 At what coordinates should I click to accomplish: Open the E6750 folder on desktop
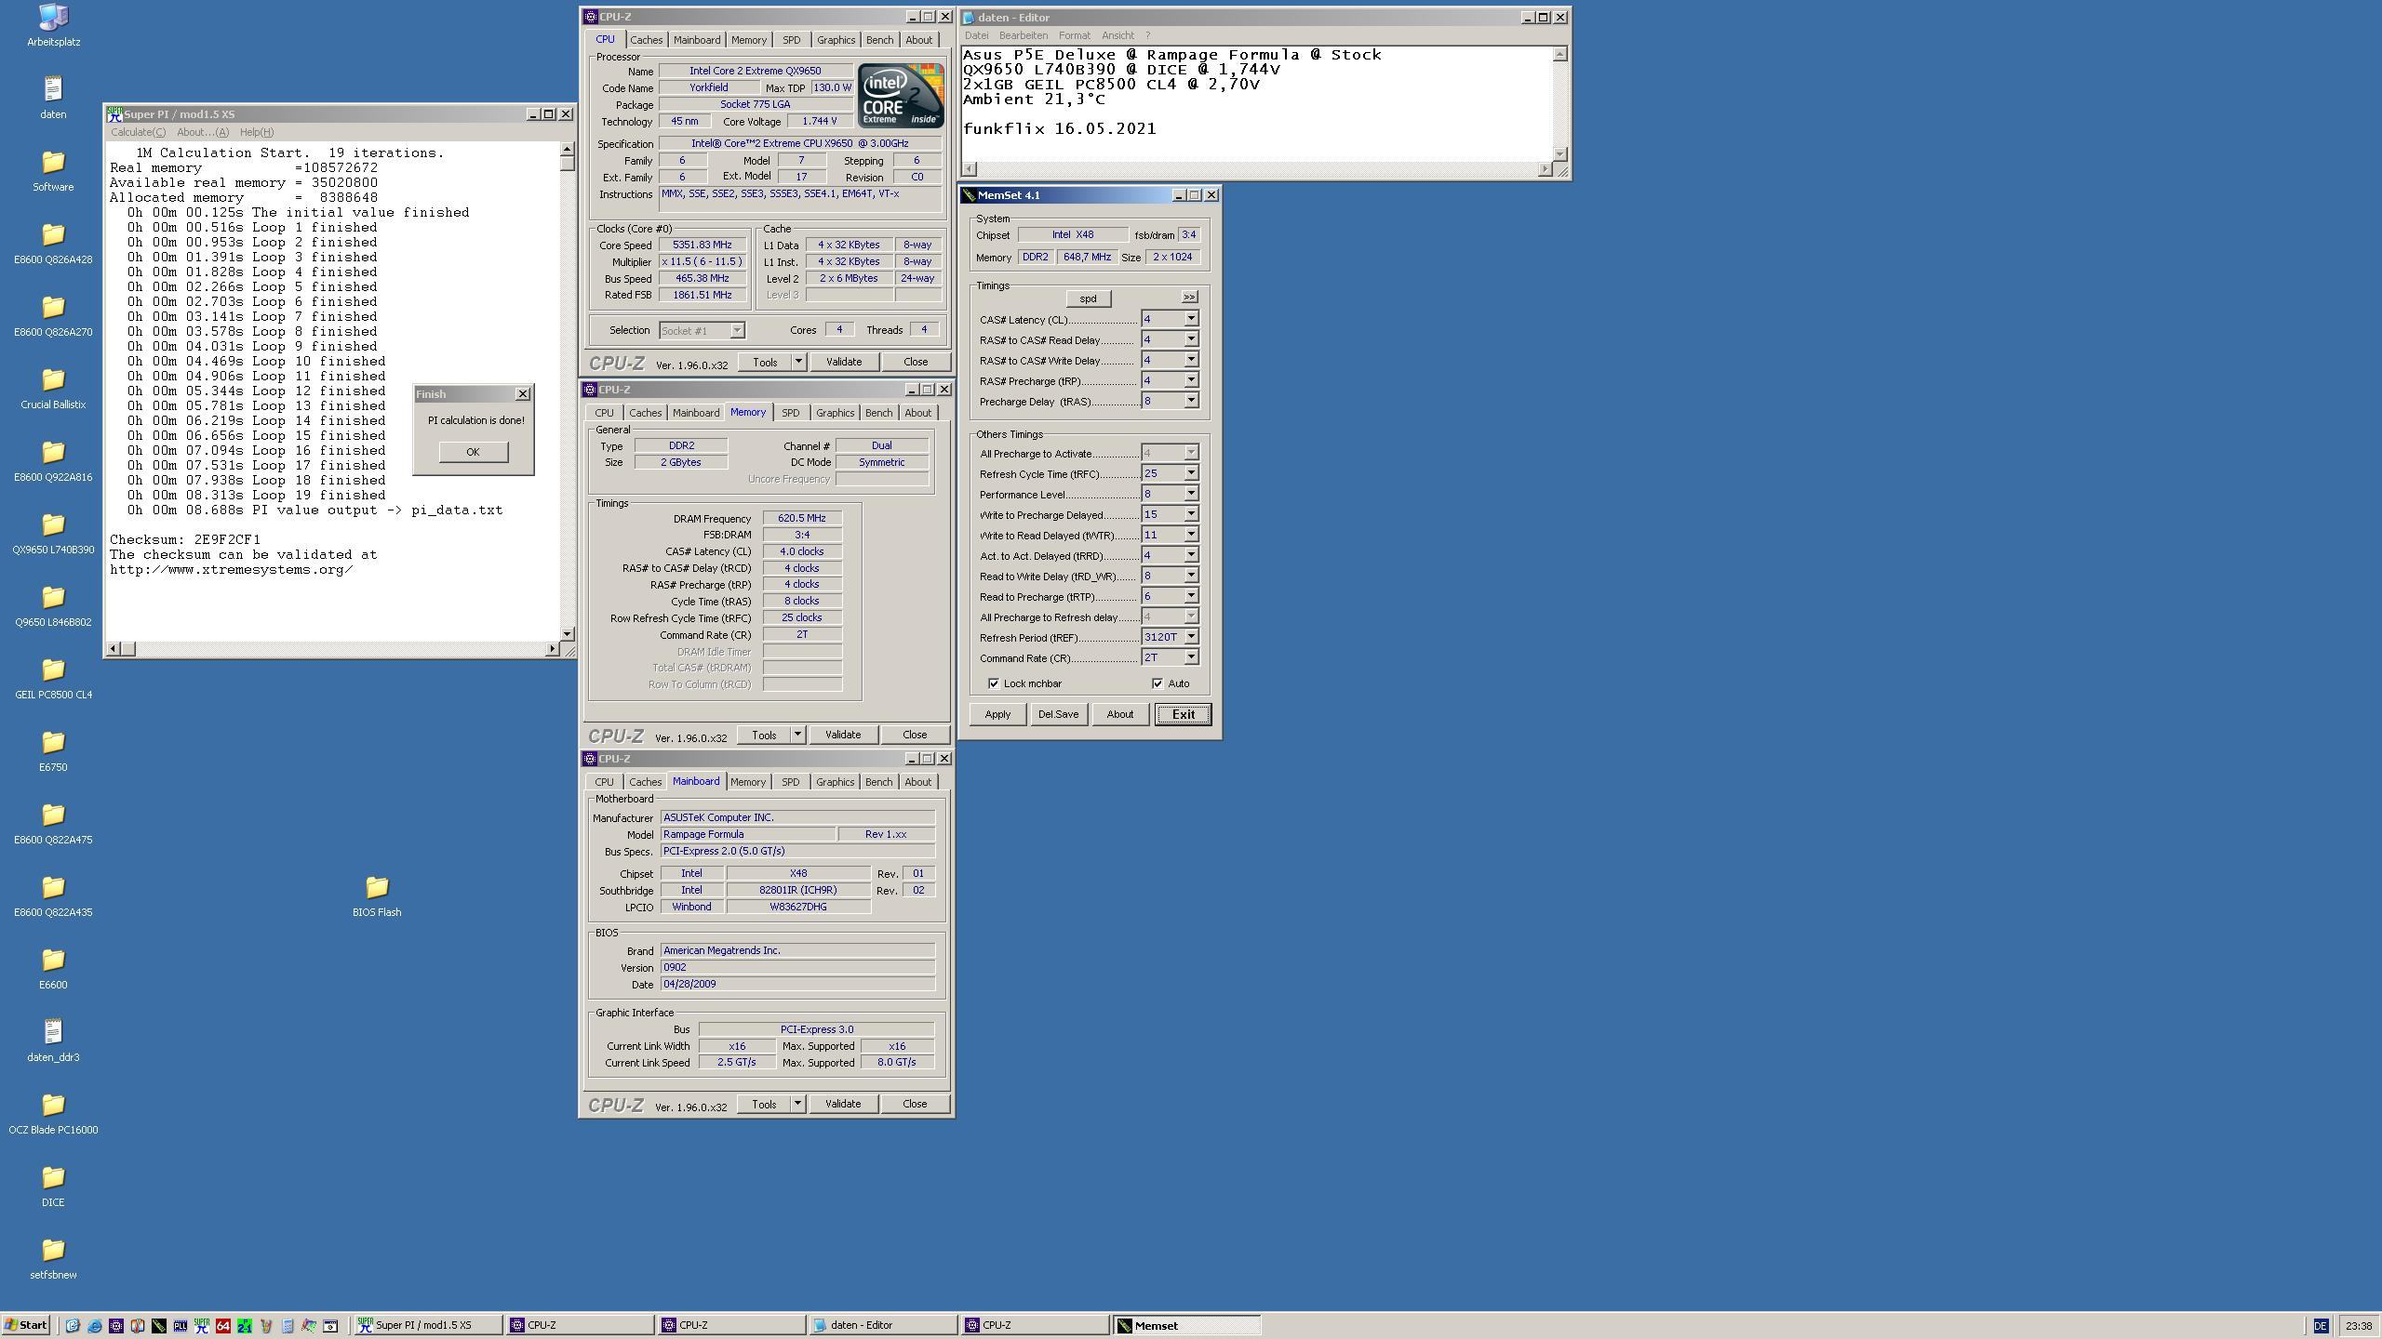coord(53,750)
